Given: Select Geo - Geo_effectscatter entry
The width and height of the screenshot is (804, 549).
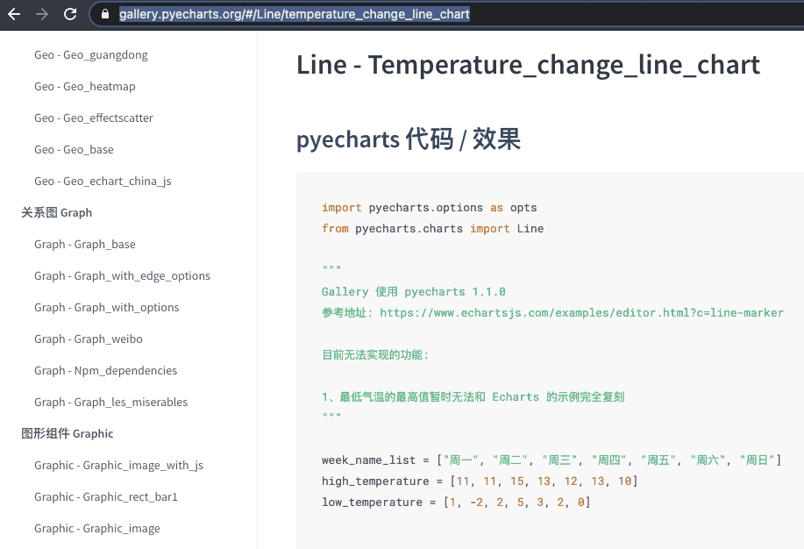Looking at the screenshot, I should [x=94, y=118].
